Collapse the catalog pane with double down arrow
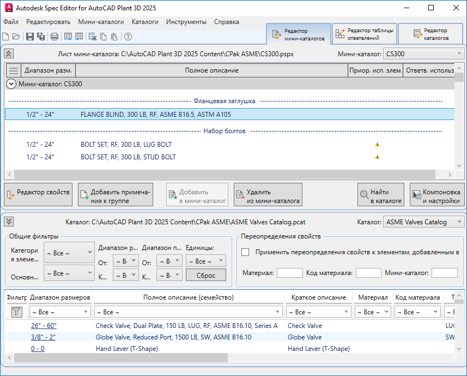Screen dimensions: 467x376 pyautogui.click(x=9, y=222)
